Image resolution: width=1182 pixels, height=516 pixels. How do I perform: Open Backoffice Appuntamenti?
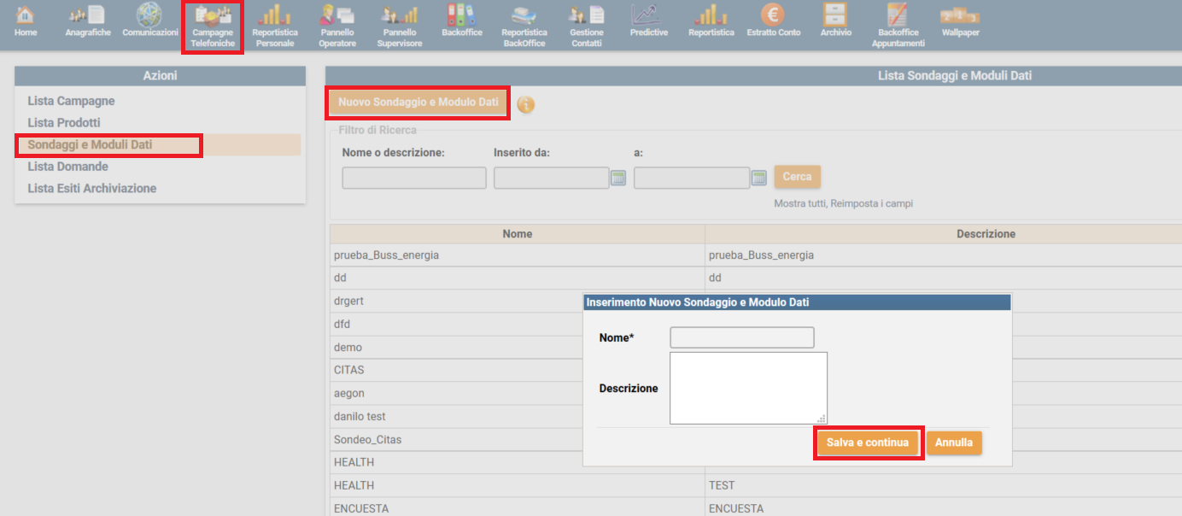pyautogui.click(x=898, y=26)
